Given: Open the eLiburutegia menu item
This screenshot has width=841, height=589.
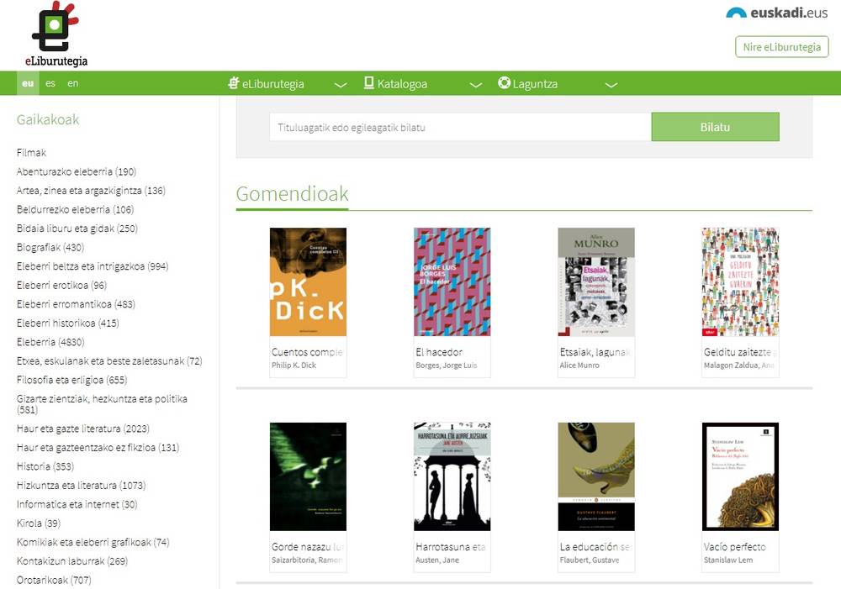Looking at the screenshot, I should pos(273,84).
